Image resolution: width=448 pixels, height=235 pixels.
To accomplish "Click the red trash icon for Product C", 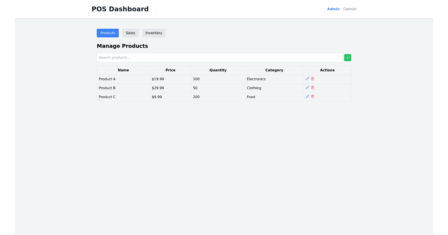I will click(312, 97).
